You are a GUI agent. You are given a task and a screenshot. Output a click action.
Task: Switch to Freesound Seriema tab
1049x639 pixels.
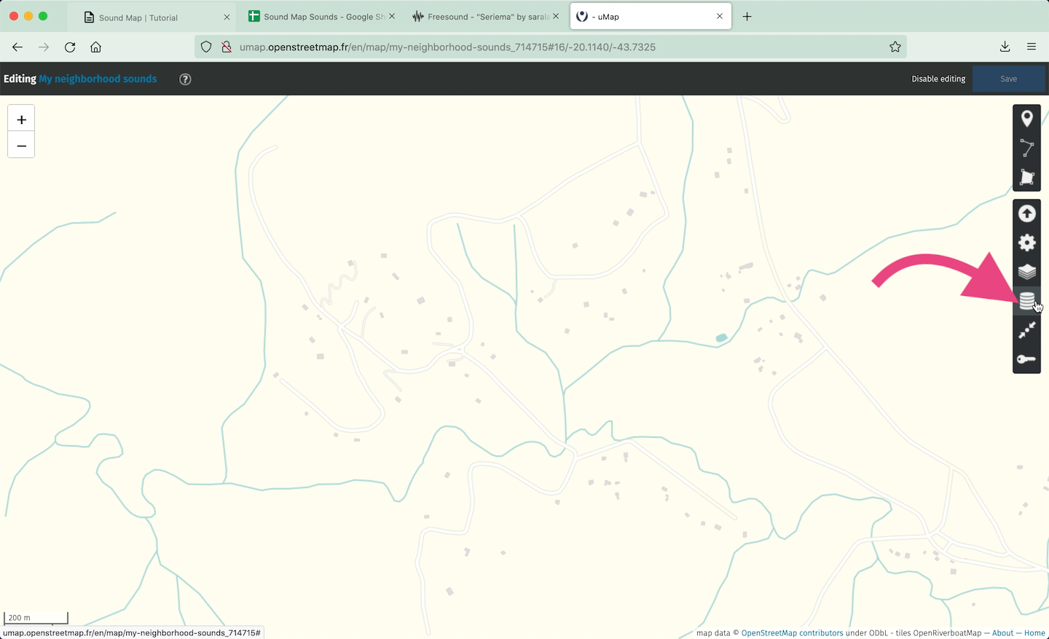click(x=479, y=17)
